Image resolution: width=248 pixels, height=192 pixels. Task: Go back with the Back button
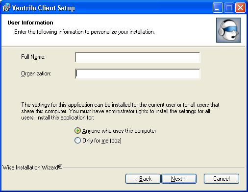click(x=143, y=179)
